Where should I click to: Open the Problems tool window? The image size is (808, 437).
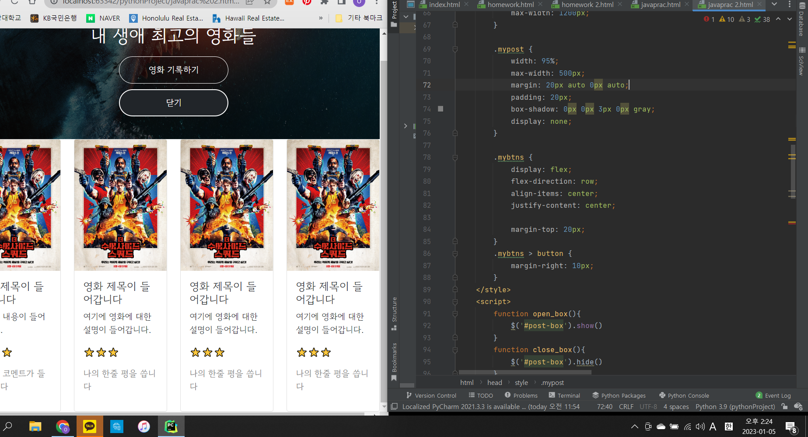pos(521,395)
